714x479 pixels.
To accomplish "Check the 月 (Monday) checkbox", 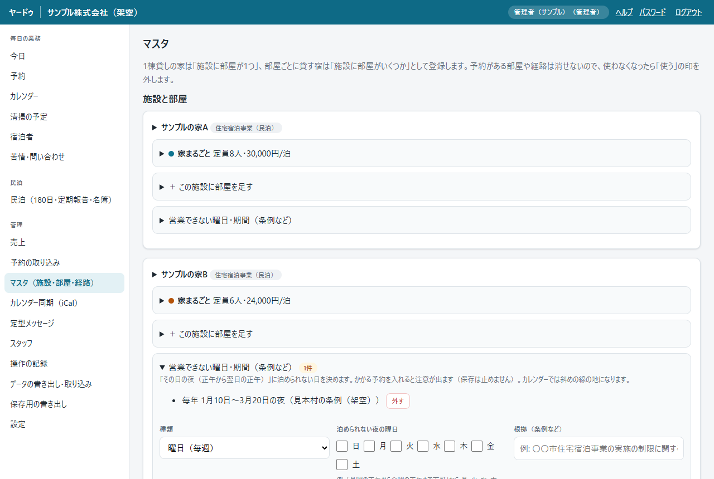I will (369, 446).
